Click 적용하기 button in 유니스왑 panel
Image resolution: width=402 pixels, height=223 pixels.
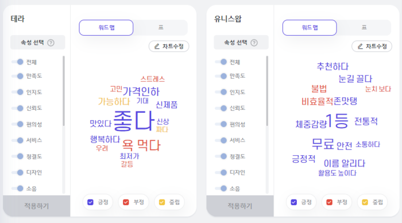240,206
